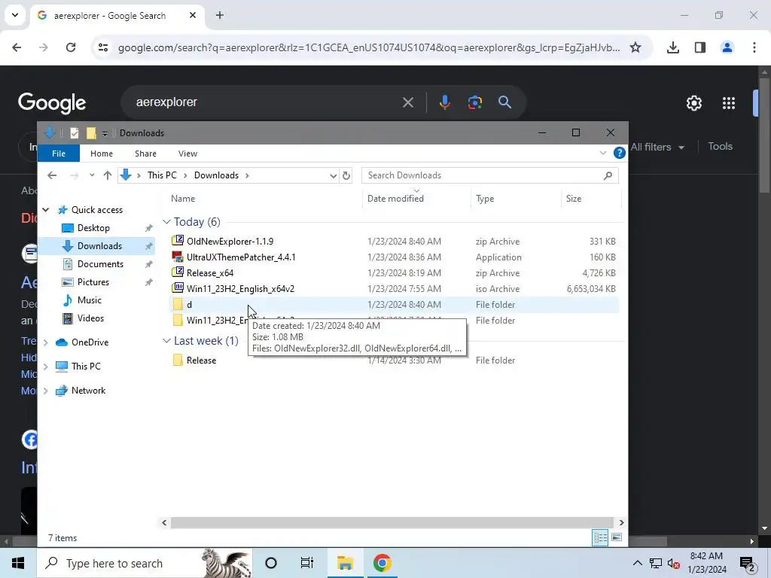
Task: Open Documents in Quick access
Action: (x=100, y=264)
